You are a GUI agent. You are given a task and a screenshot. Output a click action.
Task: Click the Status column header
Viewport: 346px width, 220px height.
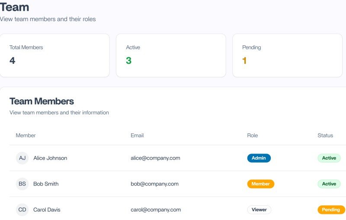325,135
